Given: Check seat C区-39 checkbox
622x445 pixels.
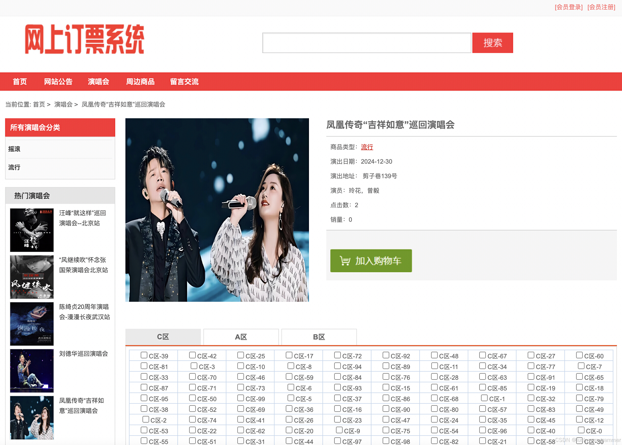Looking at the screenshot, I should point(144,355).
